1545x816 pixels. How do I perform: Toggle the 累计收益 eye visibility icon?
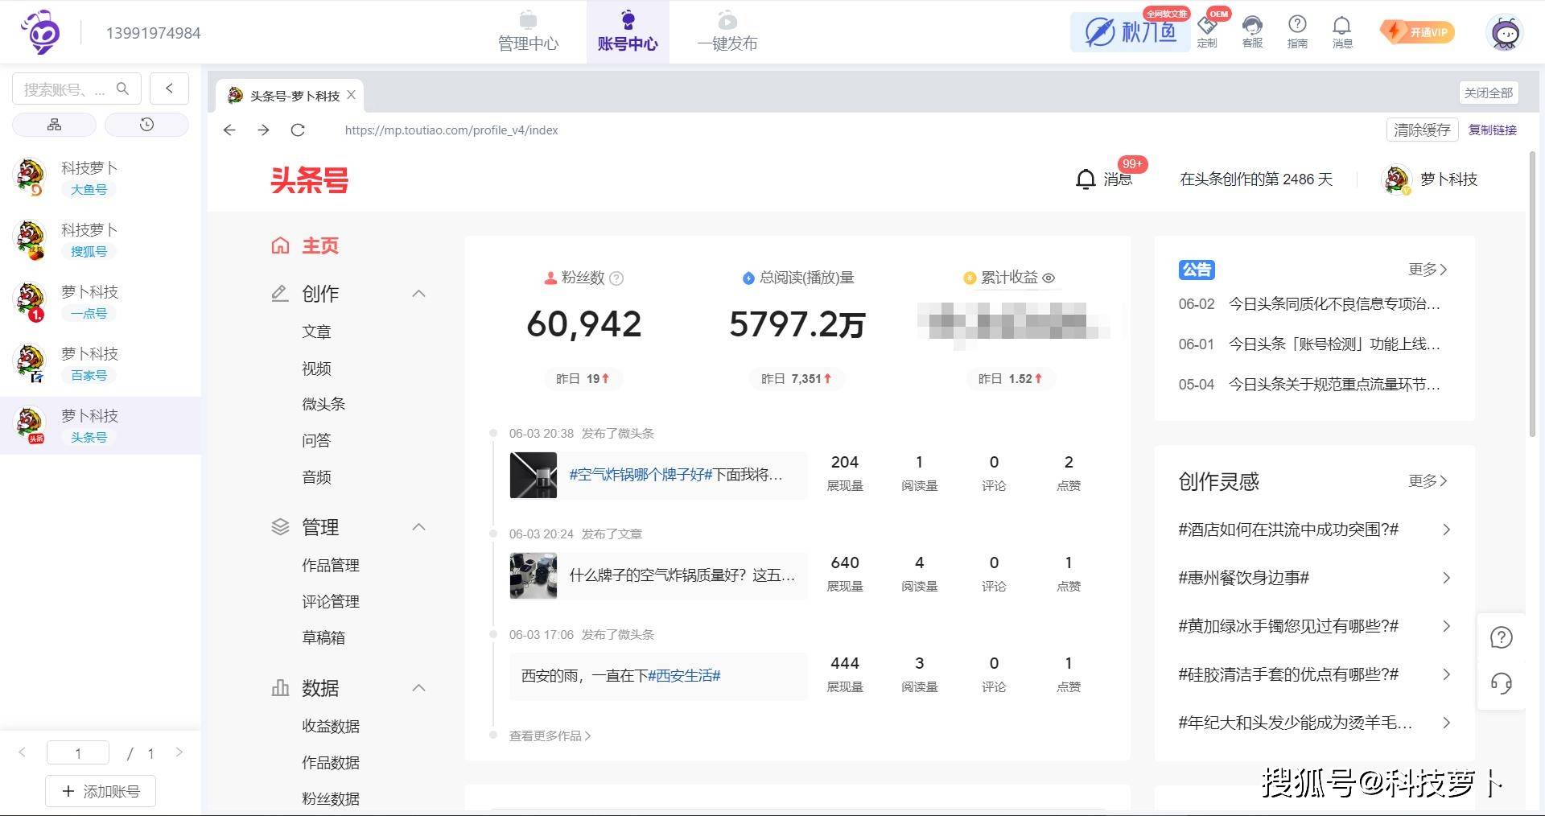tap(1049, 278)
